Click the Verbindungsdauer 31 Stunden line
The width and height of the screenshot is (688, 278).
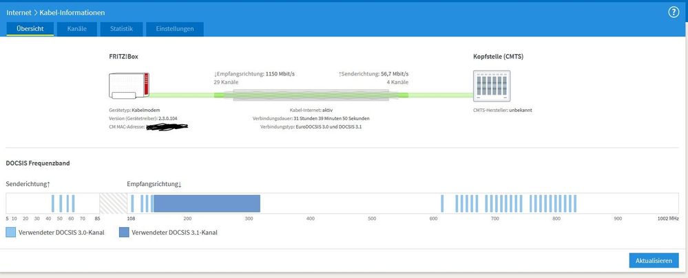[311, 119]
